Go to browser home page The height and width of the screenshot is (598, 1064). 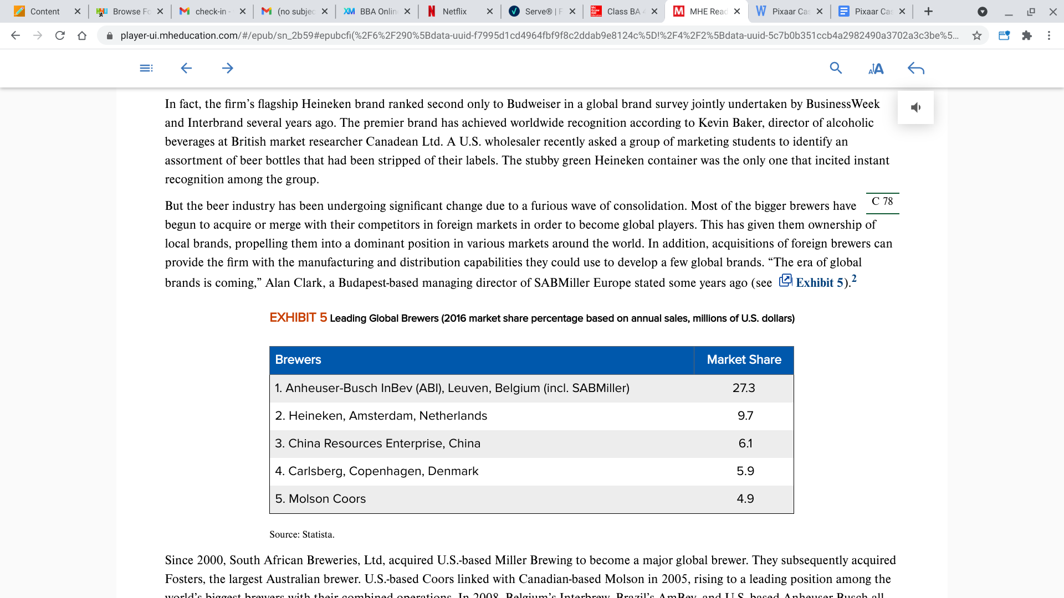tap(82, 35)
